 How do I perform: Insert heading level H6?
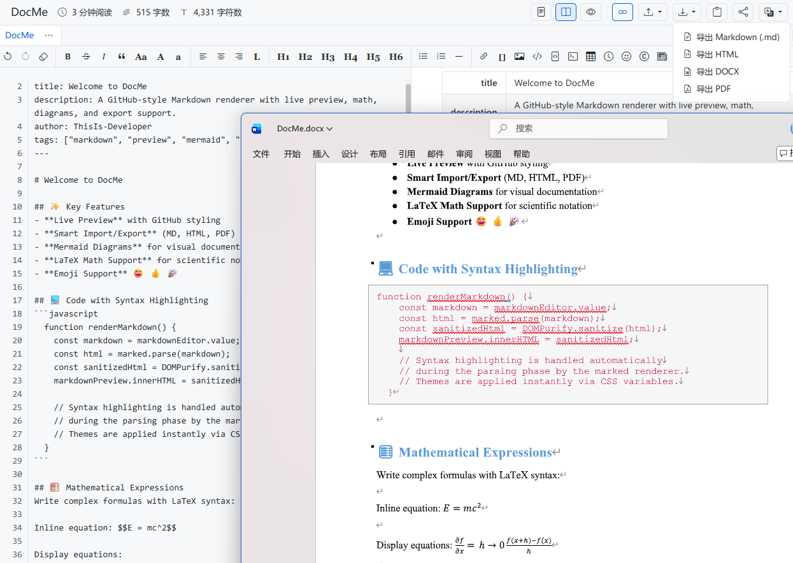(x=396, y=57)
